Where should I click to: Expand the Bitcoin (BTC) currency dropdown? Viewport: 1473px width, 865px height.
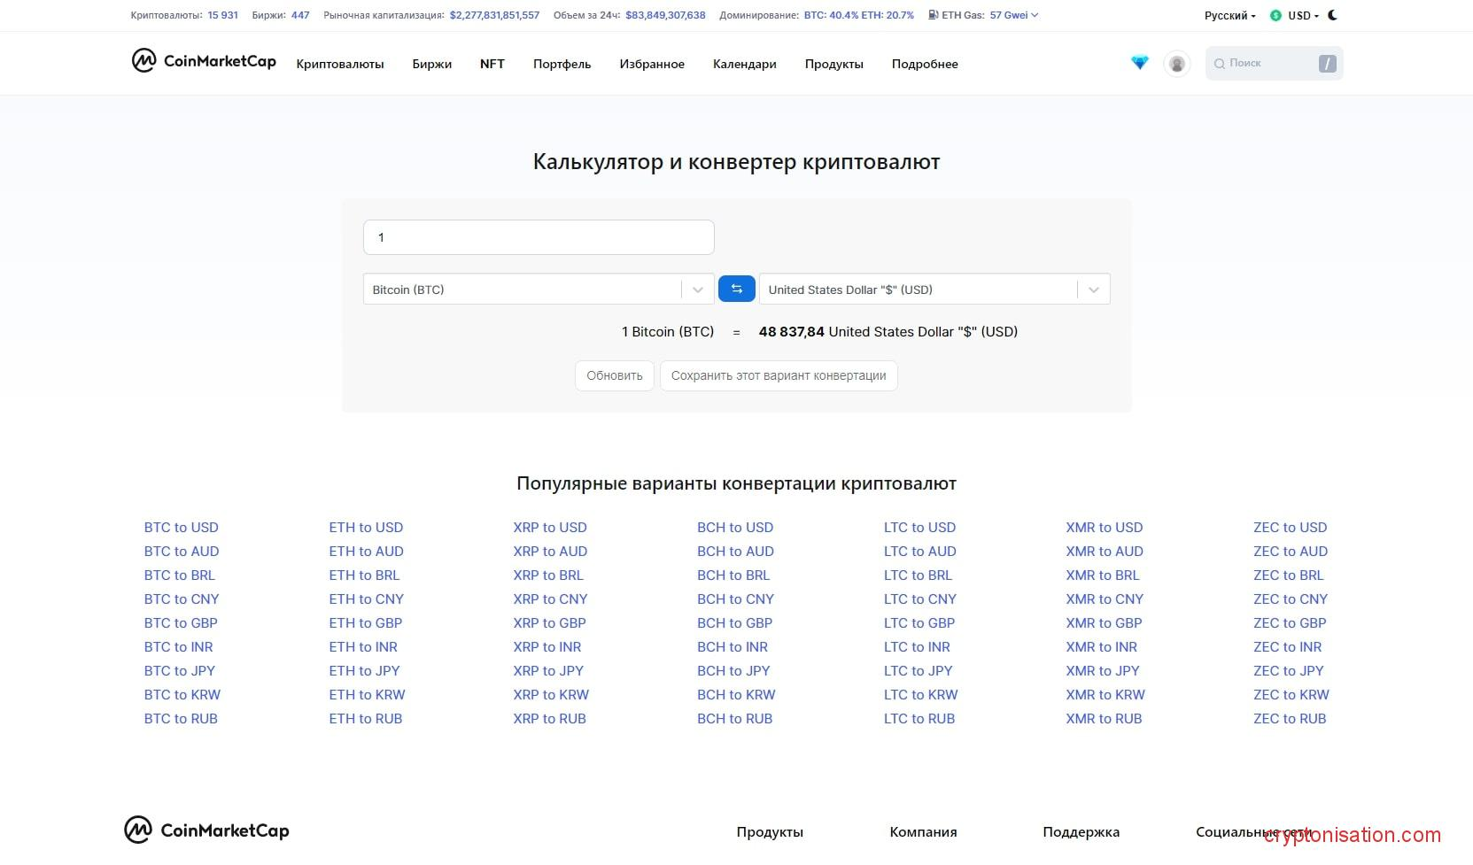coord(697,290)
